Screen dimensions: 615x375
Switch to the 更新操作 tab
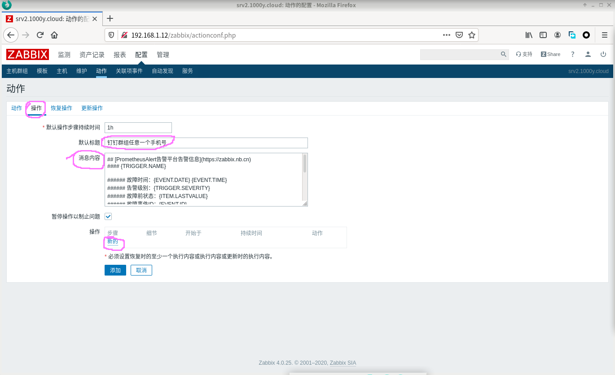pos(92,108)
